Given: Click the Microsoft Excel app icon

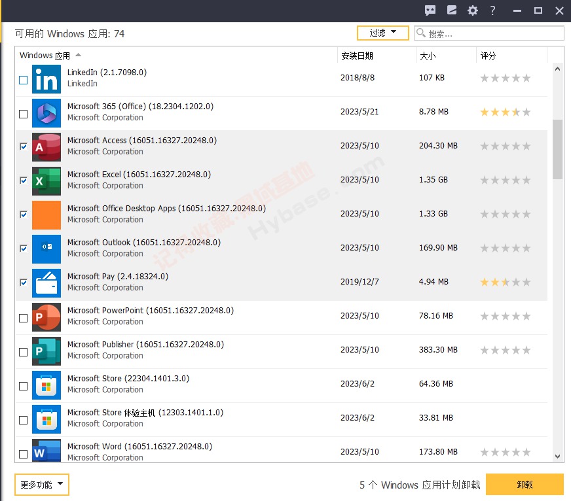Looking at the screenshot, I should click(x=46, y=181).
